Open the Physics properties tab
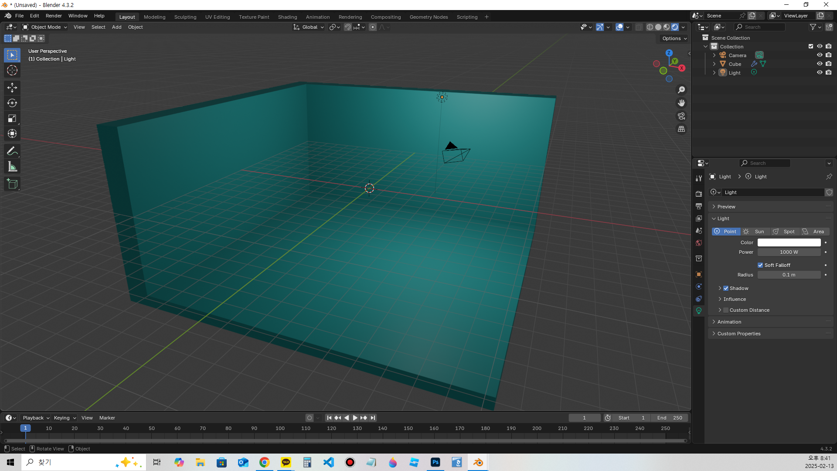Viewport: 837px width, 471px height. [x=699, y=287]
